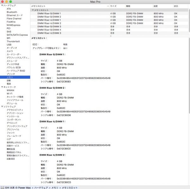190x189 pixels.
Task: Collapse the ハードウェア section triangle
Action: tap(2, 5)
